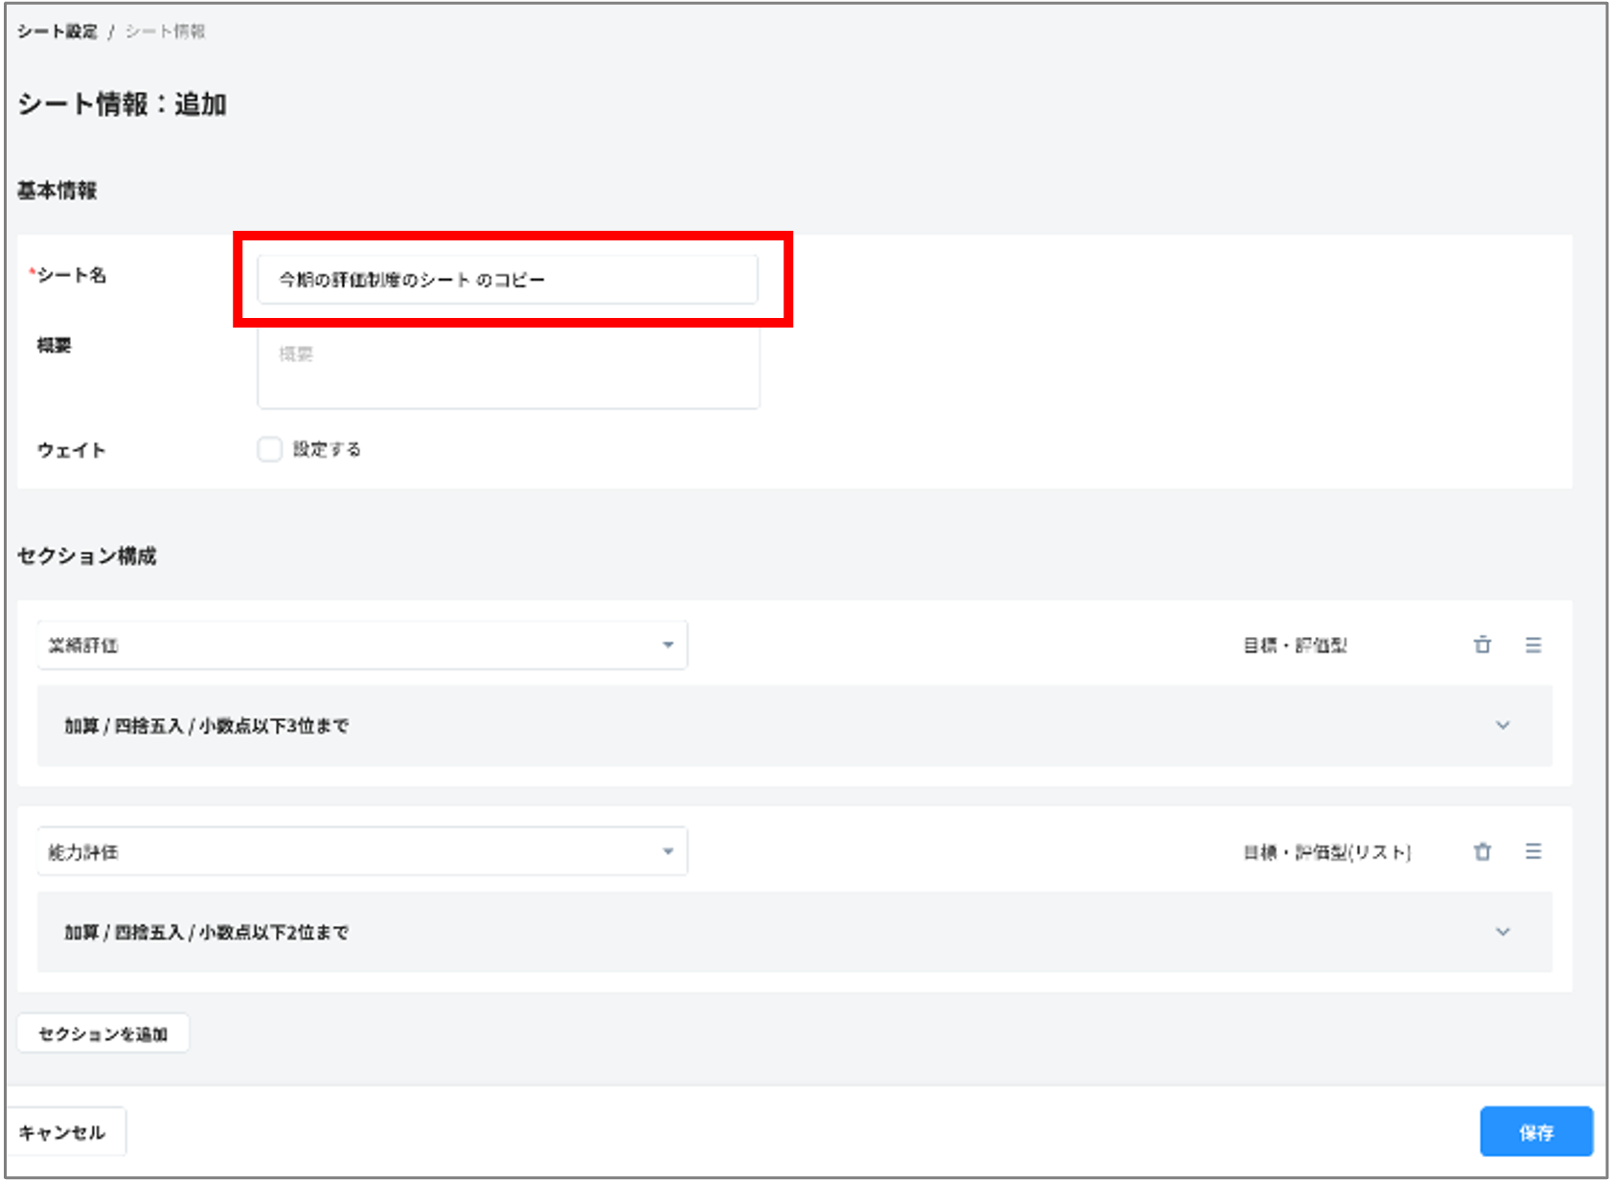
Task: Click the シート情報 breadcrumb item
Action: (166, 32)
